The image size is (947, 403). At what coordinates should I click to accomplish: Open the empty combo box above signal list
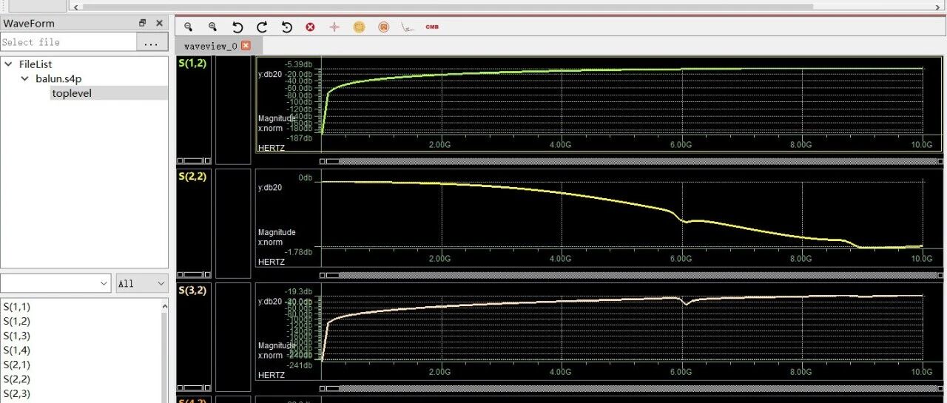(55, 283)
